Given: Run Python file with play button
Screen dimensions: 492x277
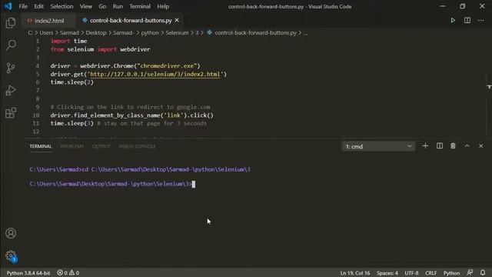Looking at the screenshot, I should [453, 21].
